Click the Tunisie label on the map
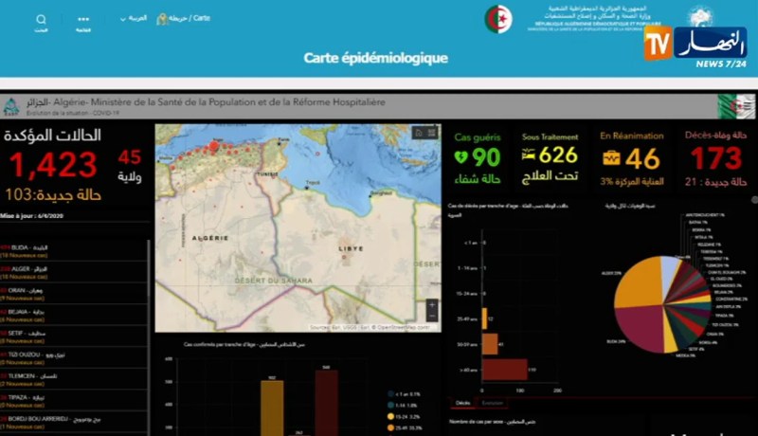 pyautogui.click(x=267, y=174)
